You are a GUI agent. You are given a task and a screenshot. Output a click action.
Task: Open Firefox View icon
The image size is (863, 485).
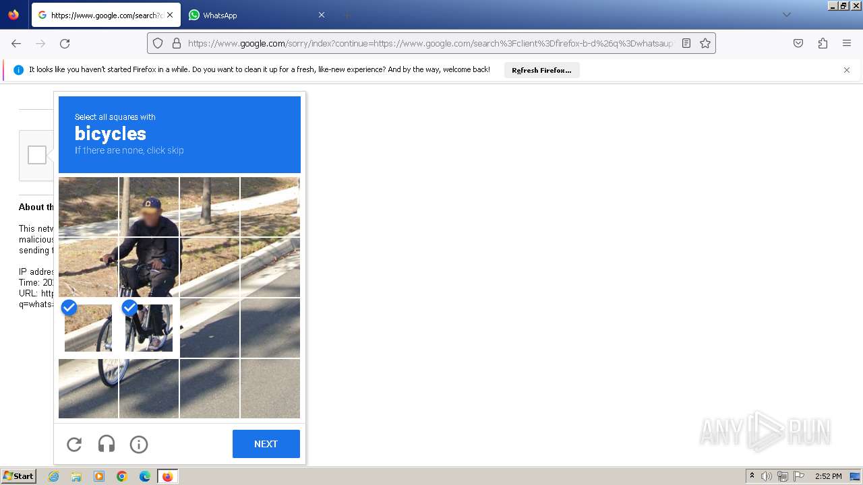[13, 15]
